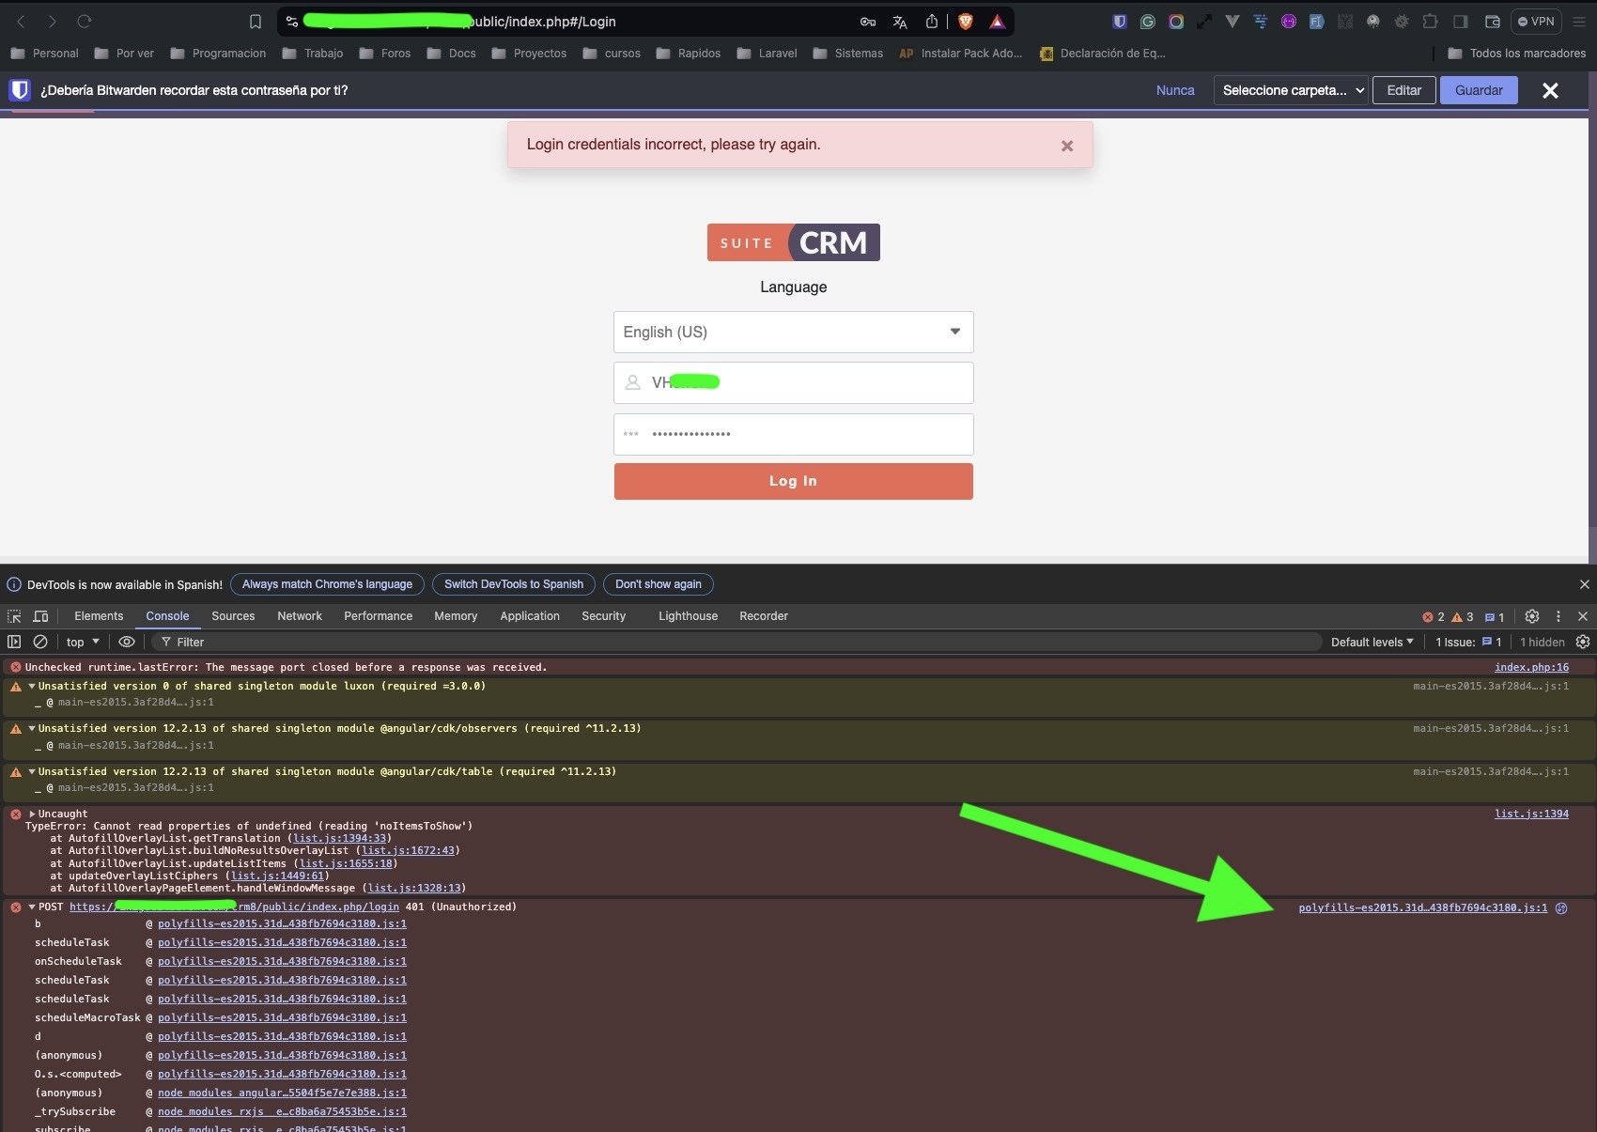Screen dimensions: 1597x1132
Task: Reload the page with the refresh icon
Action: click(x=85, y=21)
